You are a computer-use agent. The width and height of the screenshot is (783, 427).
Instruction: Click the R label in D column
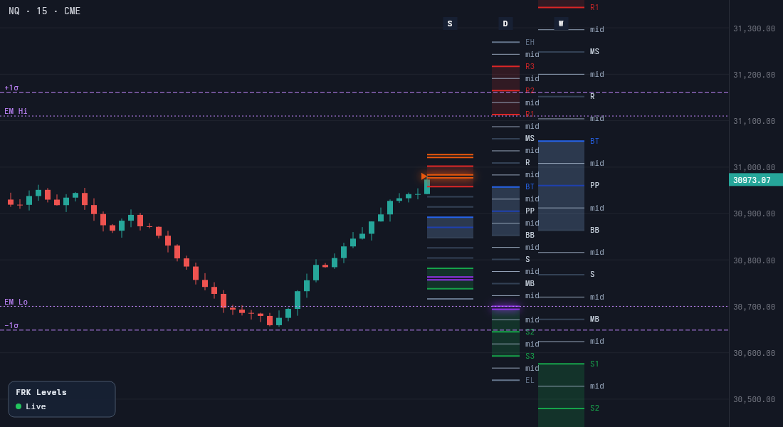point(527,163)
